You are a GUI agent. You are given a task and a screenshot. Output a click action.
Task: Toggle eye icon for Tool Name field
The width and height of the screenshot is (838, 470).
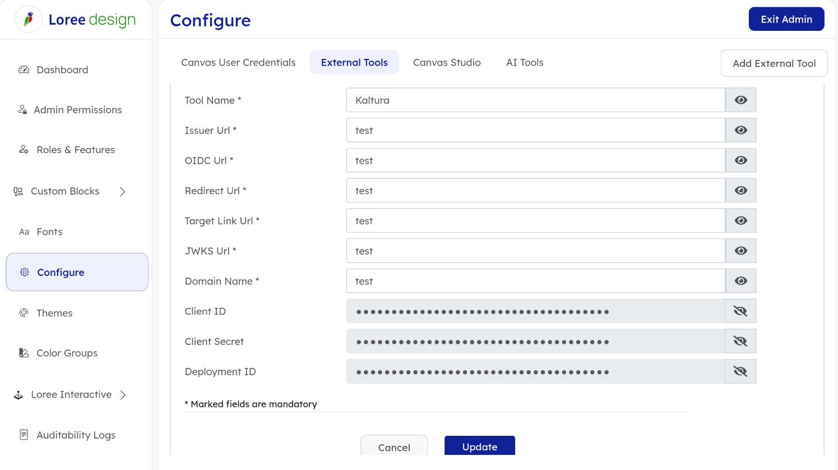tap(740, 100)
